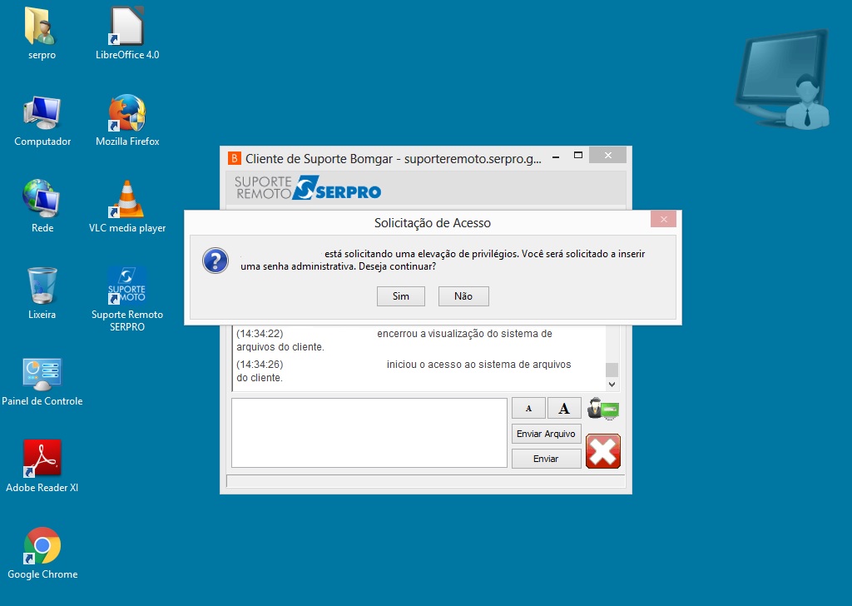
Task: Open VLC media player shortcut
Action: 127,206
